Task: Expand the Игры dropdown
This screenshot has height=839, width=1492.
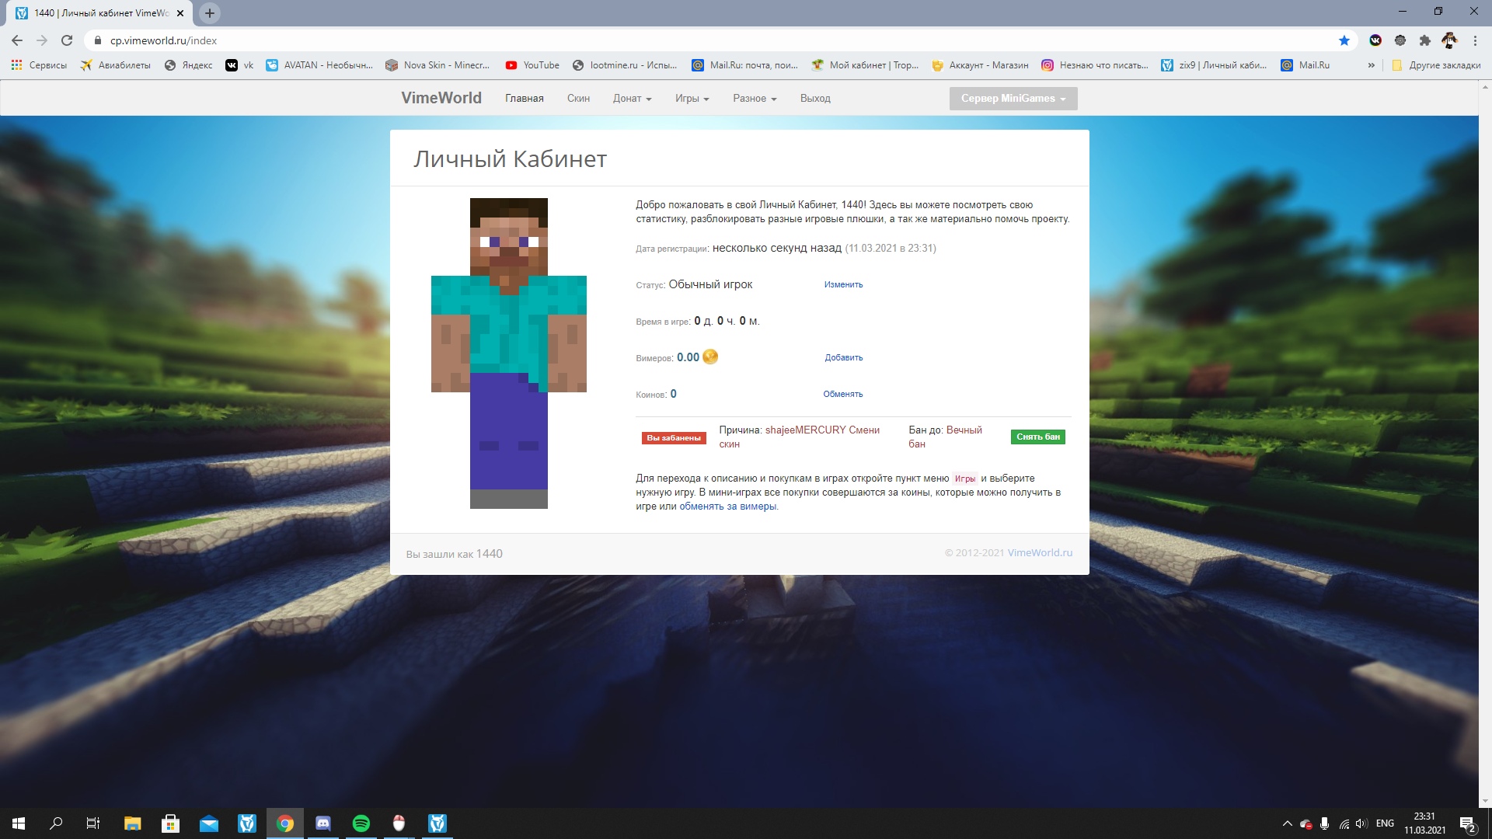Action: click(x=692, y=99)
